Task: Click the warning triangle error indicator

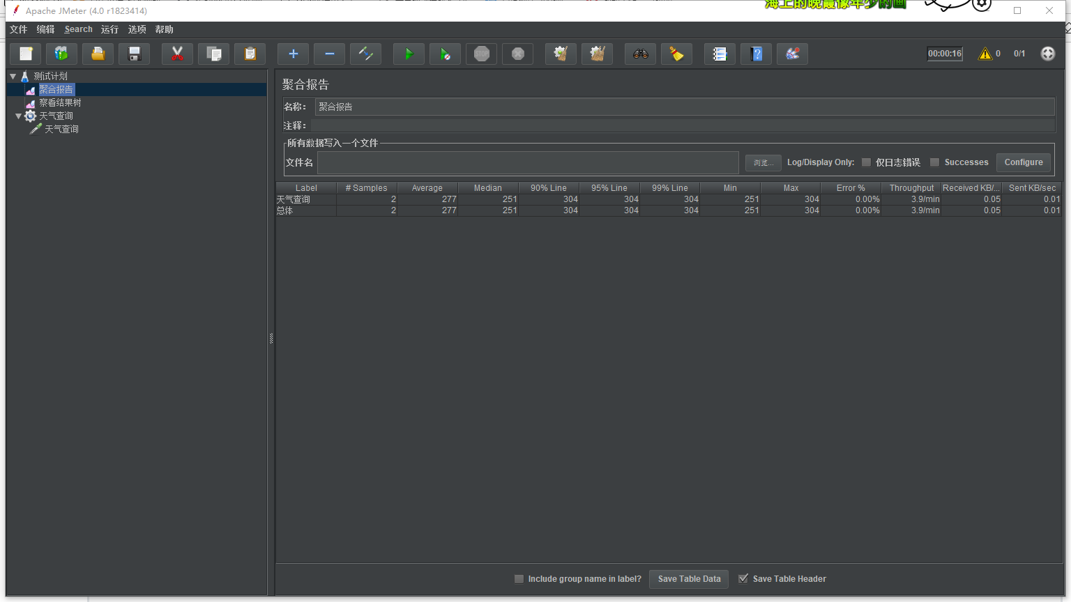Action: coord(985,54)
